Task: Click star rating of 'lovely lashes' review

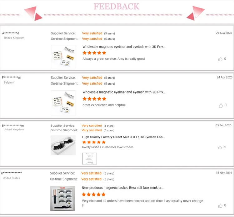Action: point(94,142)
